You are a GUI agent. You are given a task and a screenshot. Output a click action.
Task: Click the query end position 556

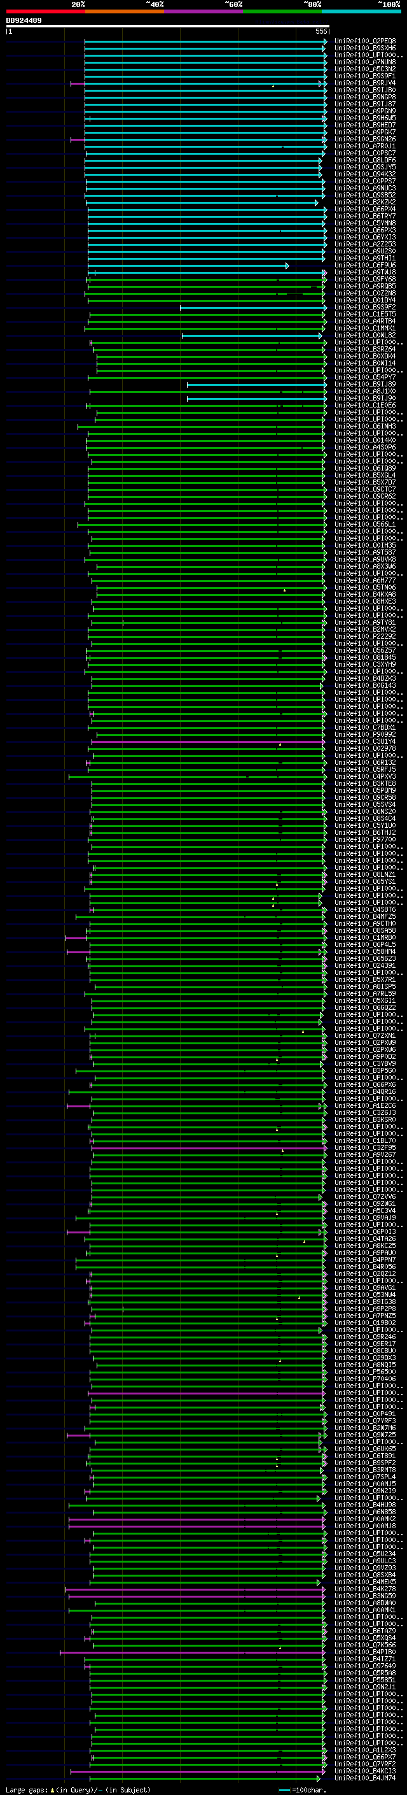coord(321,31)
